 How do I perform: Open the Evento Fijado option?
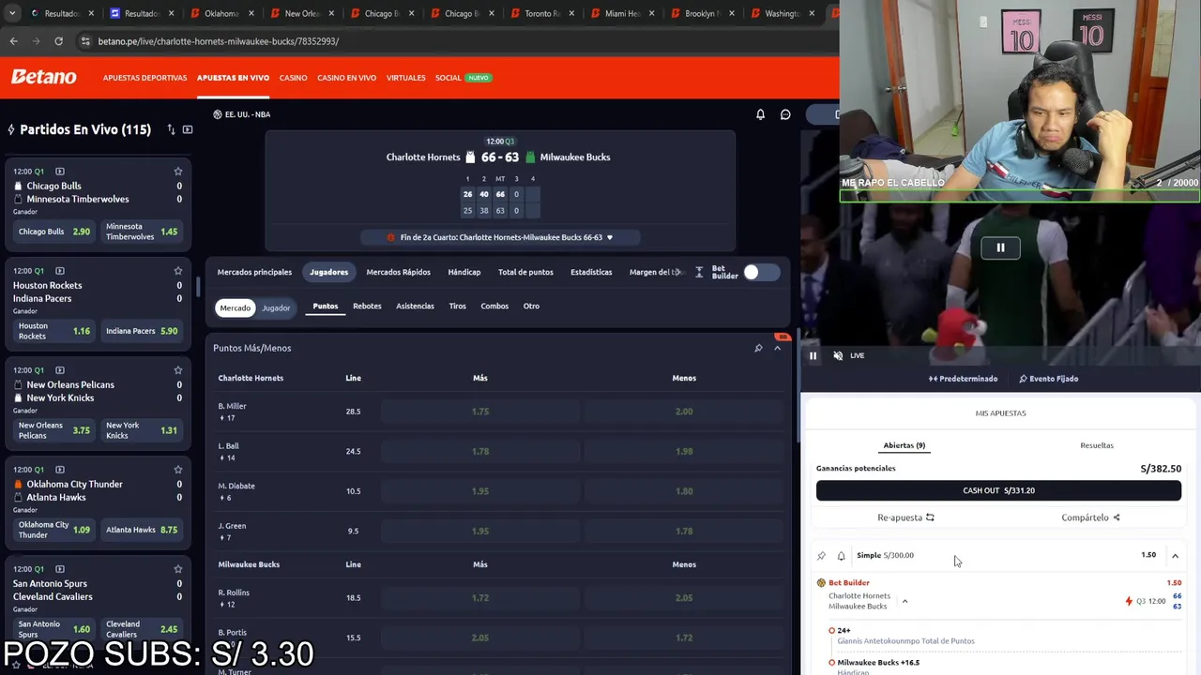(1049, 379)
